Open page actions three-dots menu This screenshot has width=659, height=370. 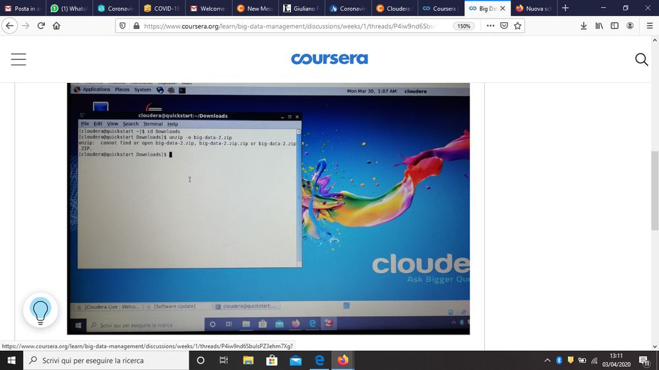491,26
